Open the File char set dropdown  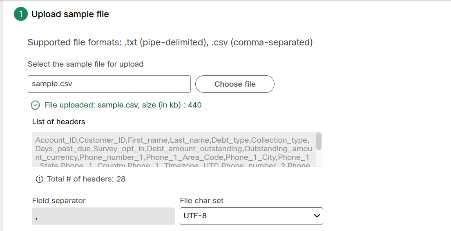coord(251,216)
